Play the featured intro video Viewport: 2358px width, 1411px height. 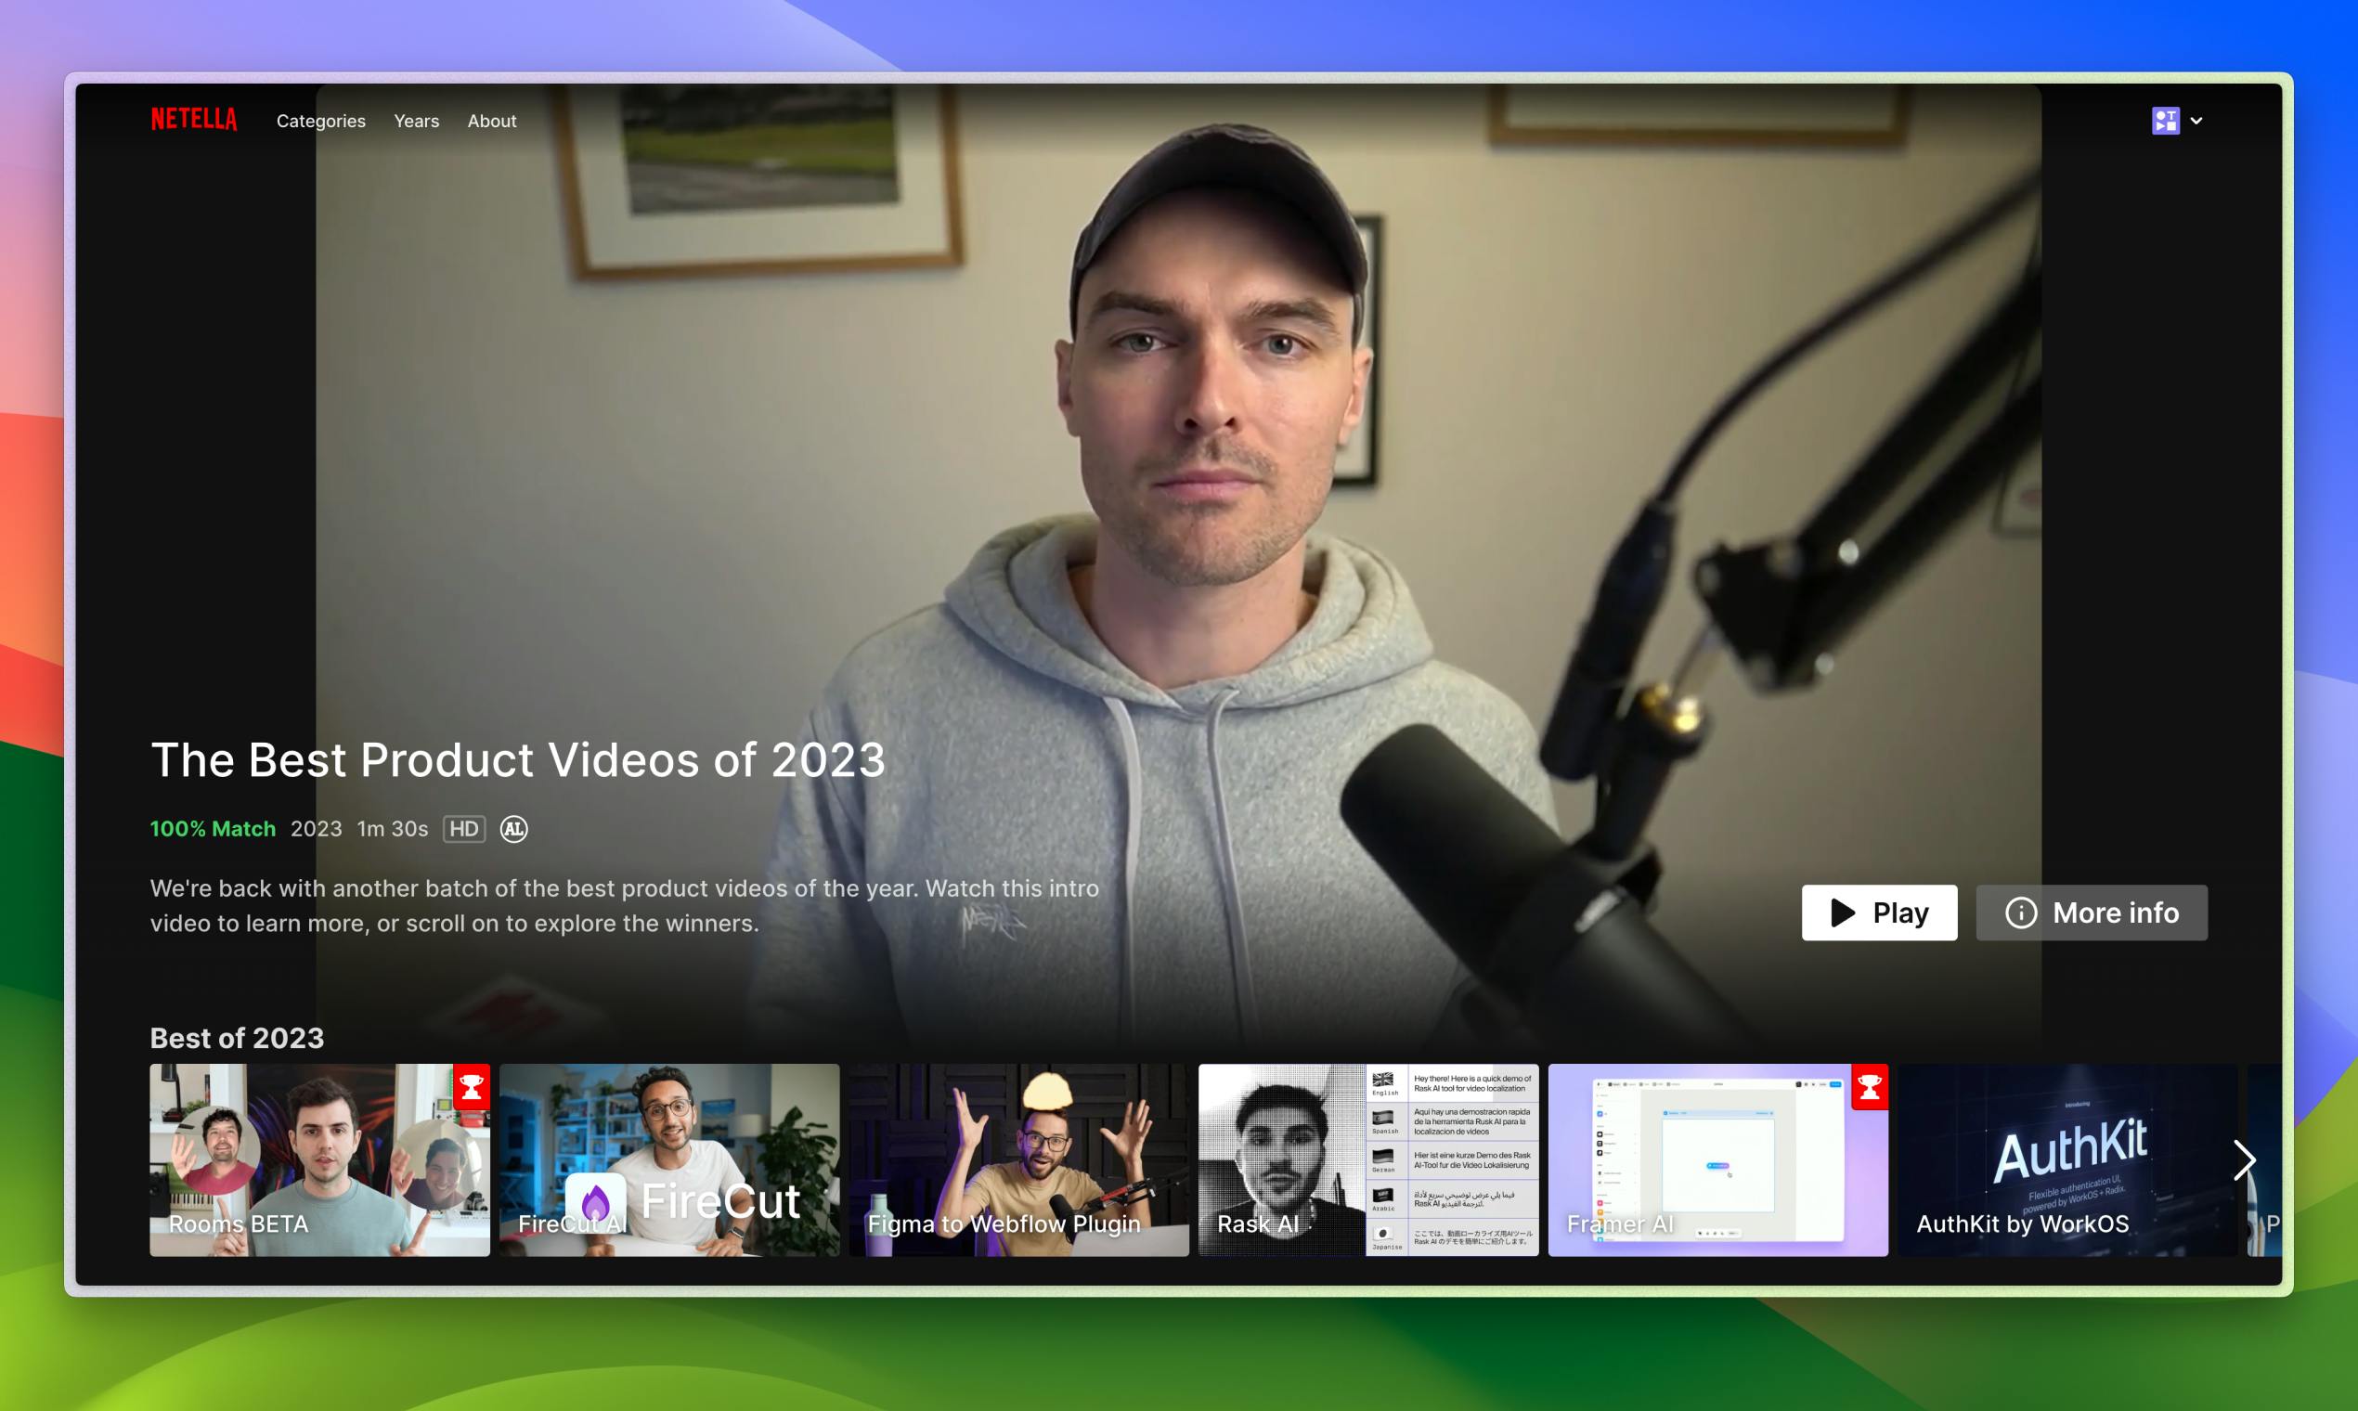1879,913
